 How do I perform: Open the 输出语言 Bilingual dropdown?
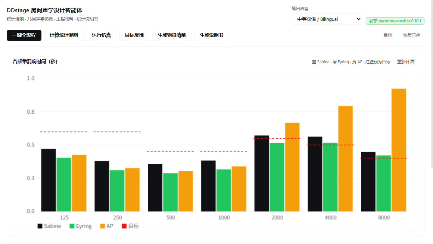pos(327,19)
